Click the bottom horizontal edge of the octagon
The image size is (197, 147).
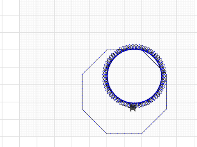[124, 134]
